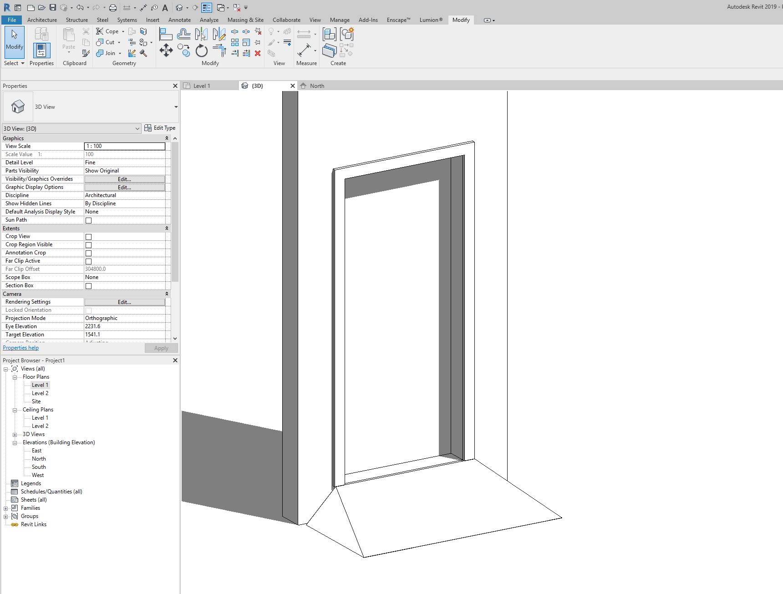Select the Move tool in Modify panel

tap(166, 51)
